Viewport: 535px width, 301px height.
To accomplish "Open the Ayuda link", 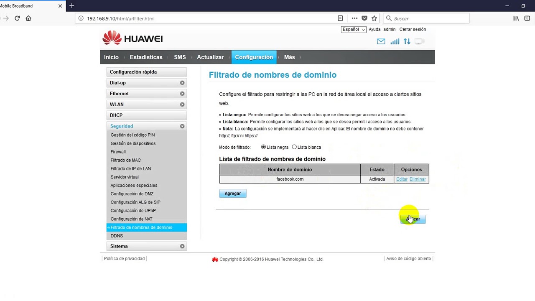I will tap(374, 29).
